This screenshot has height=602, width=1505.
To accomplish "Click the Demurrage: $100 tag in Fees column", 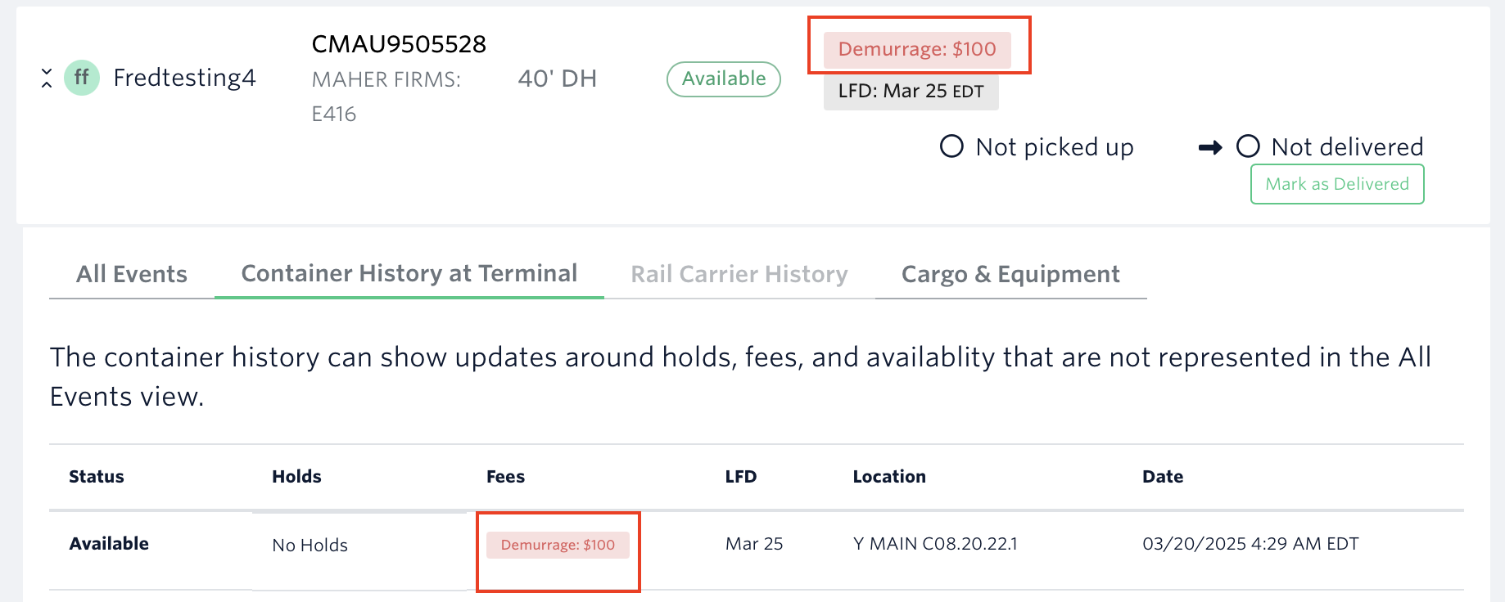I will (x=558, y=545).
